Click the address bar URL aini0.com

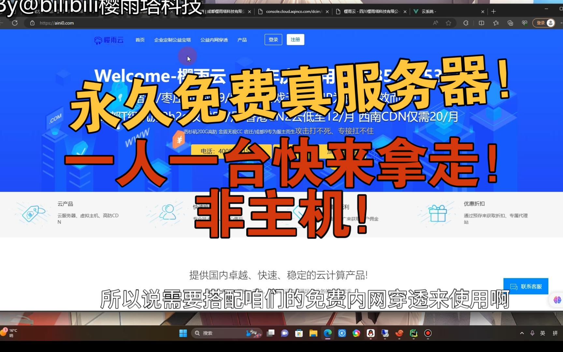point(57,23)
